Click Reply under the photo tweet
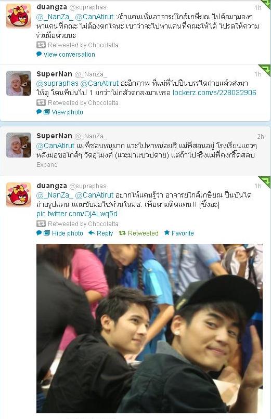The height and width of the screenshot is (419, 271). click(105, 233)
